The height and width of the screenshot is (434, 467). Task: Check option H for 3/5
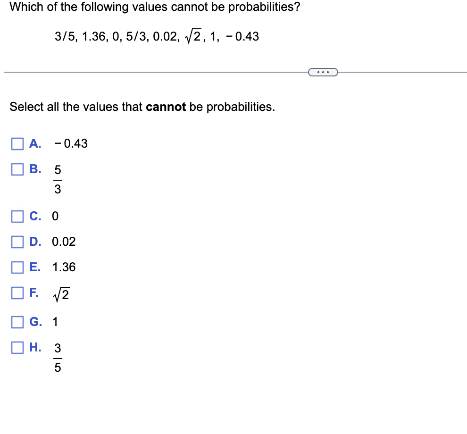[x=17, y=347]
